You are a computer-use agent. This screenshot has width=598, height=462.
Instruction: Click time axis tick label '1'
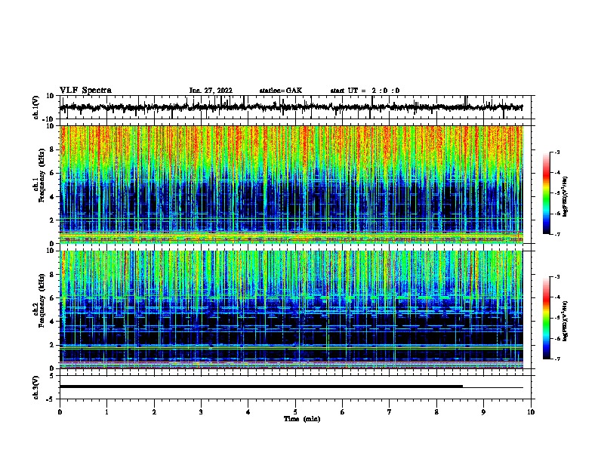106,412
